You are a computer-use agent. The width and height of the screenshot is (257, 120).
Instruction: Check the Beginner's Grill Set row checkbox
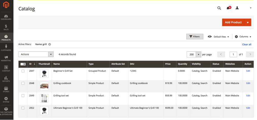[x=23, y=71]
